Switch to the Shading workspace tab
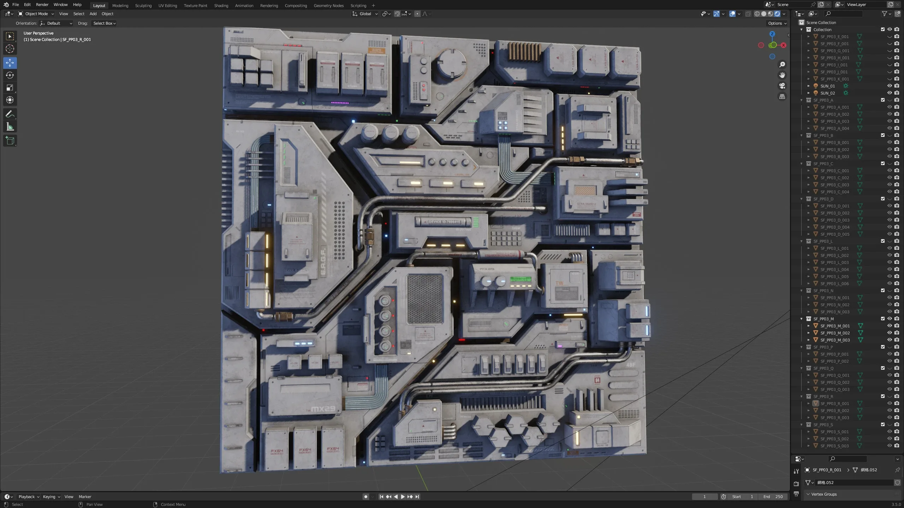The width and height of the screenshot is (904, 508). 221,5
